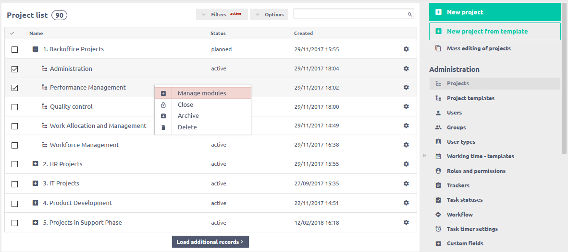The height and width of the screenshot is (252, 568).
Task: Click the gear icon for Administration project
Action: [406, 69]
